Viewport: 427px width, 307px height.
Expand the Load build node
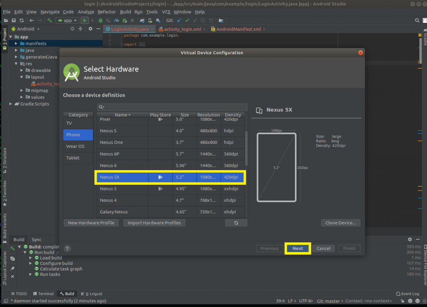pos(30,258)
